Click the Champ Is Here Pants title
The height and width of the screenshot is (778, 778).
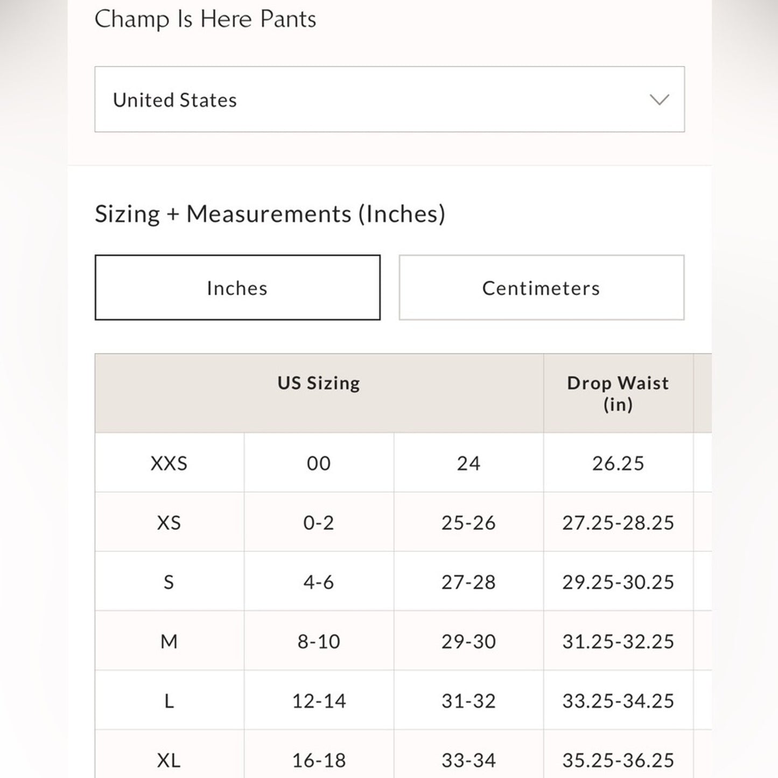coord(206,19)
